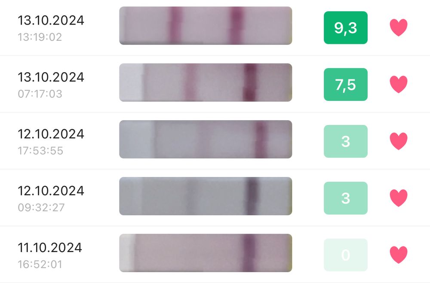Click result badge 3 for 09:32:27 entry

[346, 198]
